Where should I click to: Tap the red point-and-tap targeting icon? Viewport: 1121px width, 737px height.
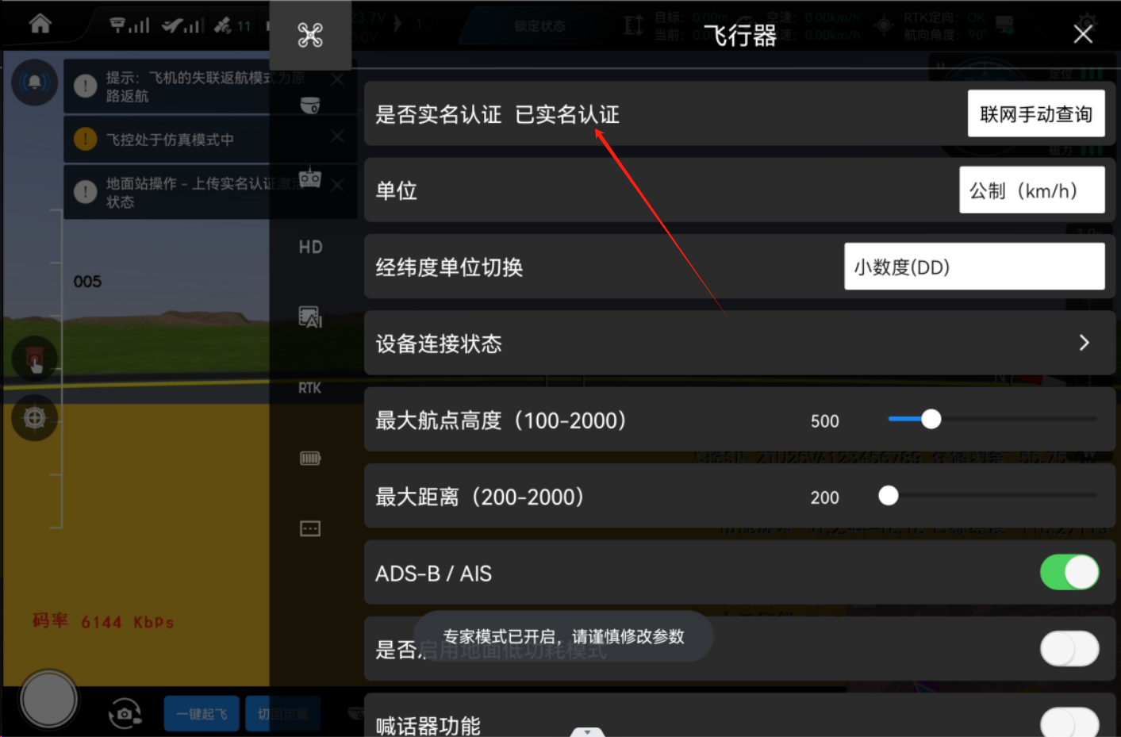coord(35,359)
